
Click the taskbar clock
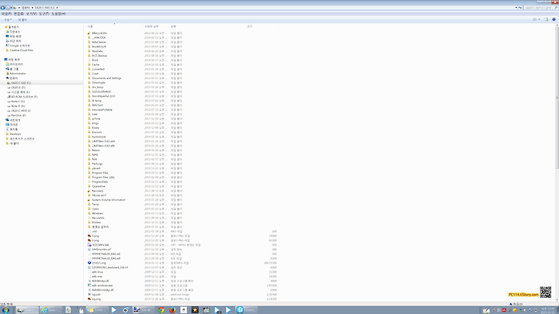(548, 310)
